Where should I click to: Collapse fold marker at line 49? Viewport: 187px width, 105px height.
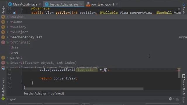tap(22, 83)
